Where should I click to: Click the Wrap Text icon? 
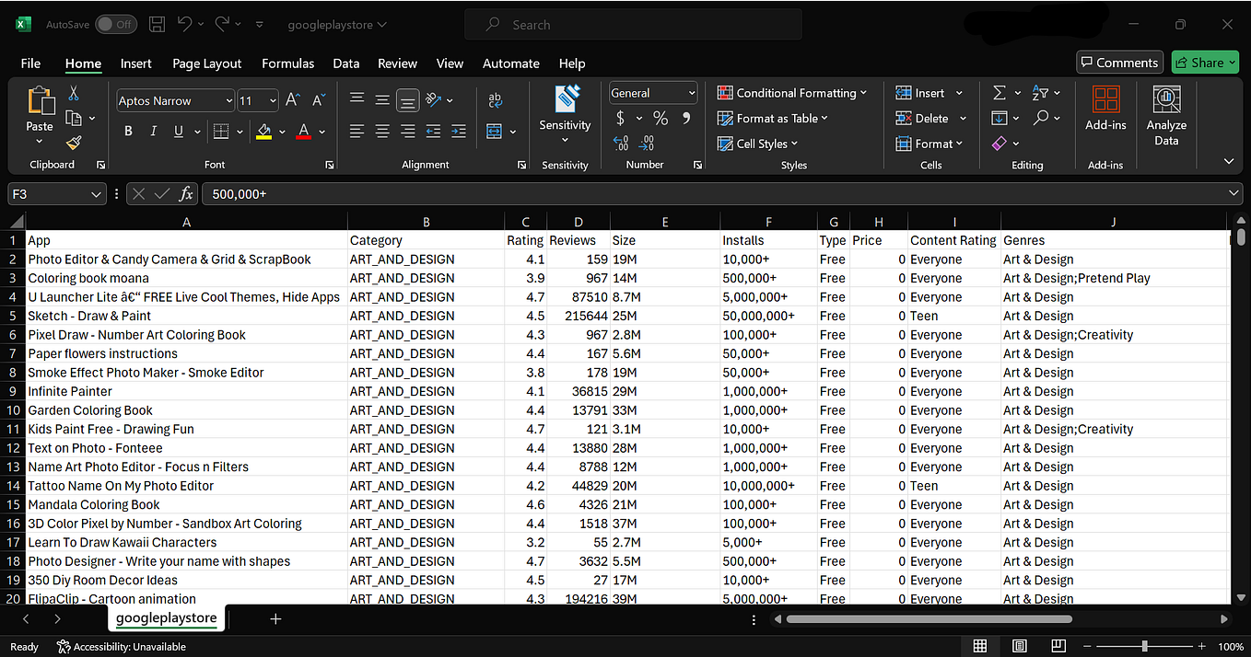pos(495,98)
